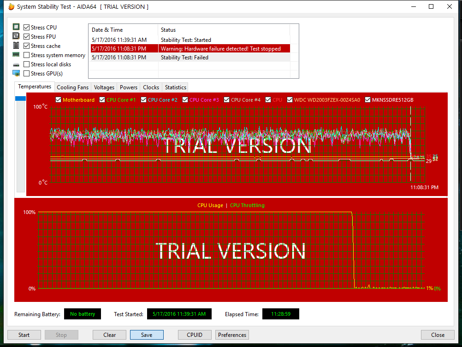
Task: Toggle CPU Core #4 graph checkbox
Action: 226,100
